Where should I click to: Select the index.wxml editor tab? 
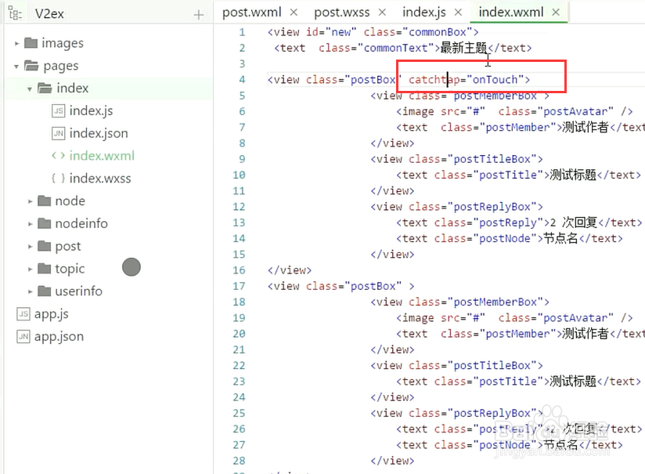(x=511, y=13)
